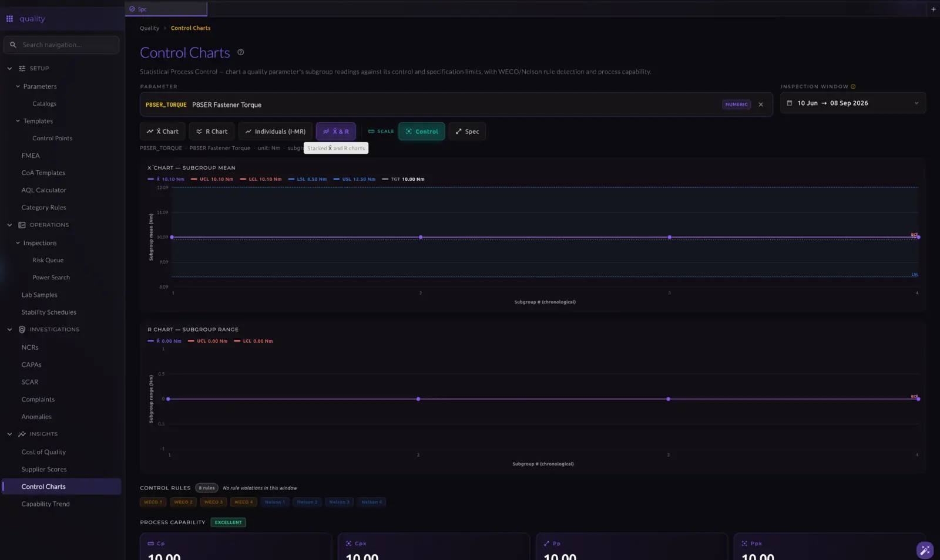Viewport: 940px width, 560px height.
Task: Focus the Search navigation field
Action: (62, 45)
